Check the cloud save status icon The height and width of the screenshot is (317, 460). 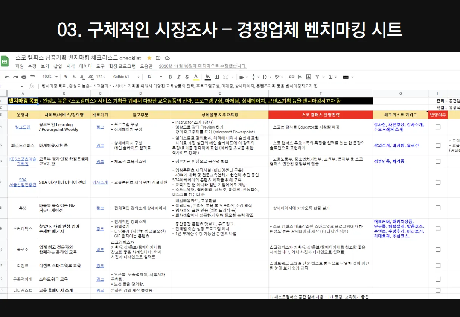tap(168, 58)
